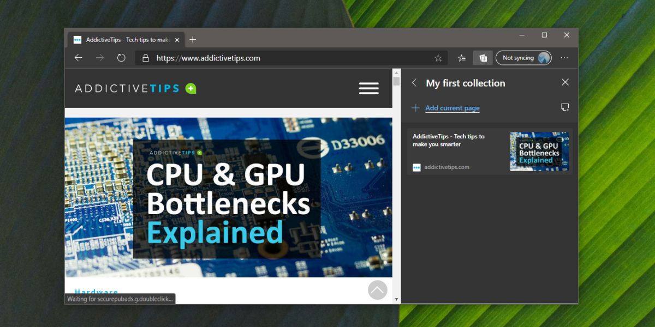Click the scroll-to-top arrow button
Image resolution: width=655 pixels, height=327 pixels.
[377, 290]
